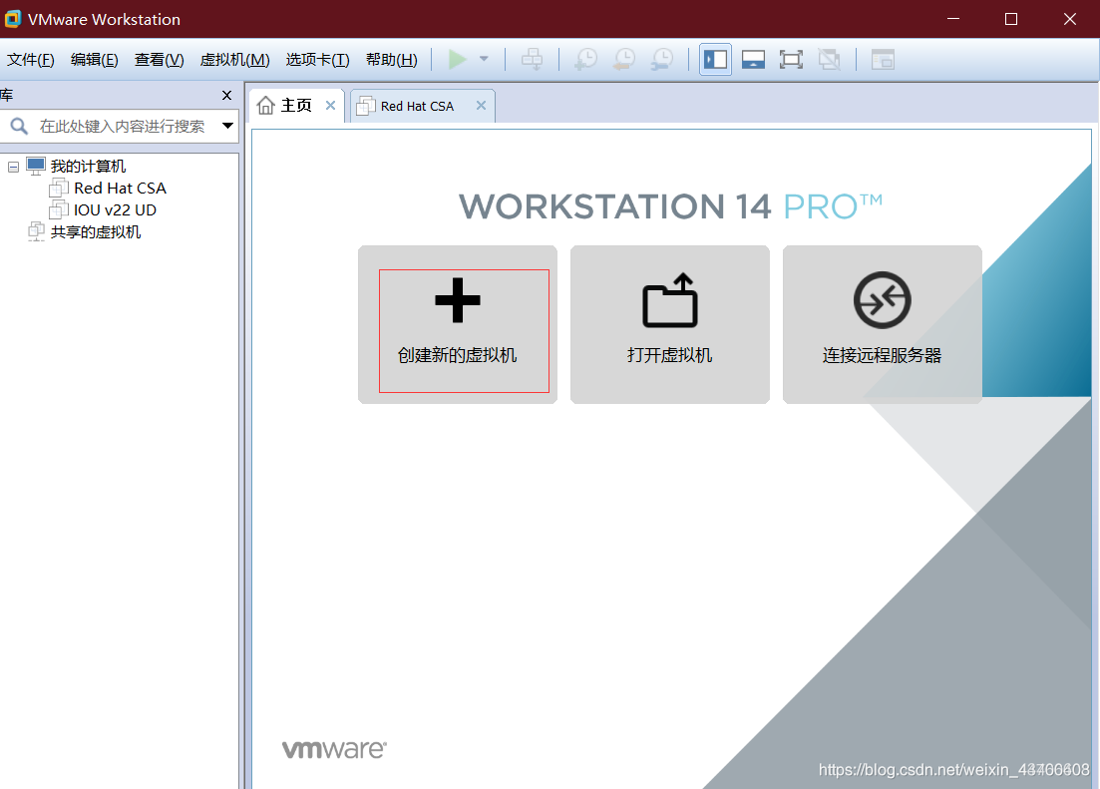The width and height of the screenshot is (1100, 789).
Task: Close the Red Hat CSA tab
Action: click(x=482, y=106)
